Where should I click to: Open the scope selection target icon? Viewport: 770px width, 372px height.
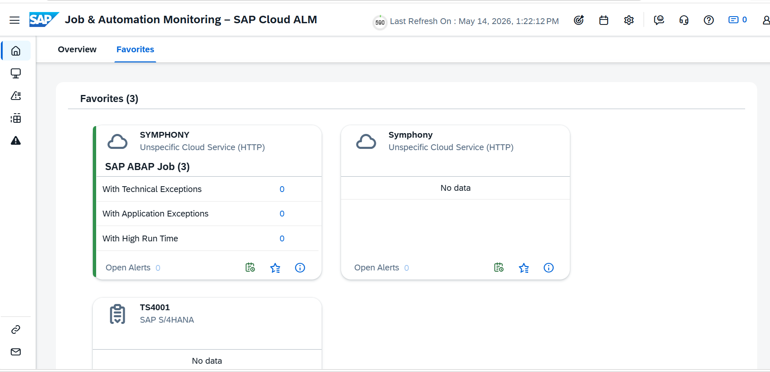pos(579,20)
